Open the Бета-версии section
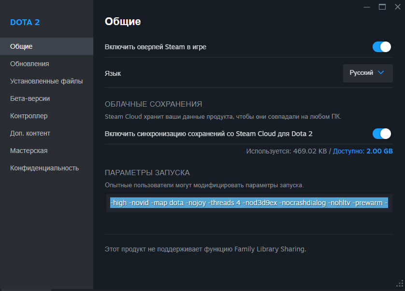Viewport: 405px width, 291px height. pos(30,98)
